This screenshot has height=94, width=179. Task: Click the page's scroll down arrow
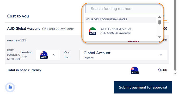[x=175, y=73]
